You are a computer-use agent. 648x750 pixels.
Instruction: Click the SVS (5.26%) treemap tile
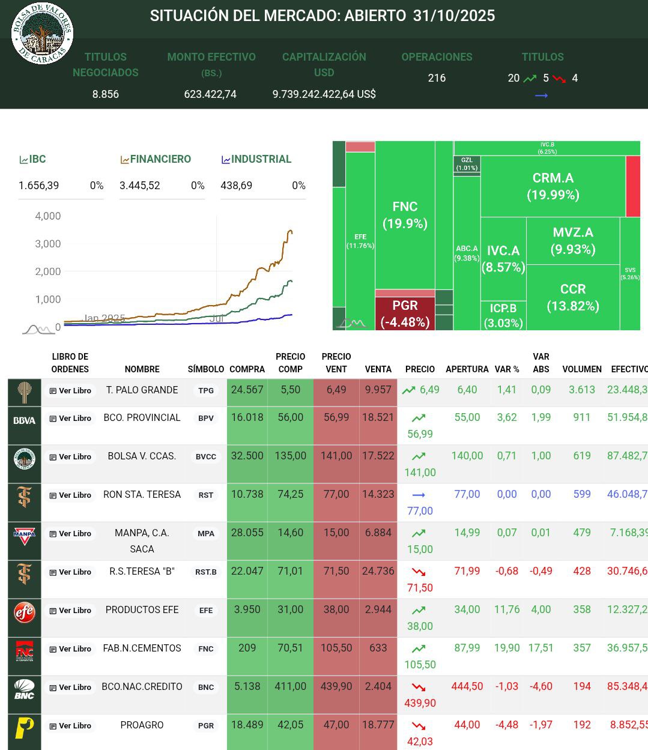coord(630,273)
